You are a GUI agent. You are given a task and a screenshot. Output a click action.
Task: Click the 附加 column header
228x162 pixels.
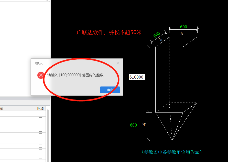(40, 108)
